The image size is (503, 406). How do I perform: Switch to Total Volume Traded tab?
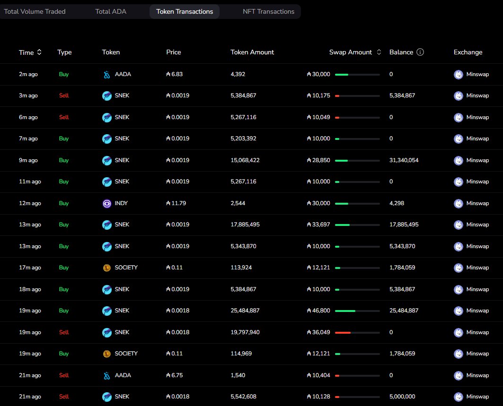click(x=35, y=11)
